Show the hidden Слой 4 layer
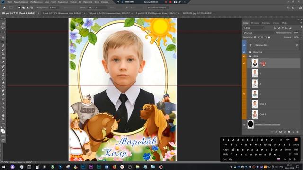 click(244, 104)
